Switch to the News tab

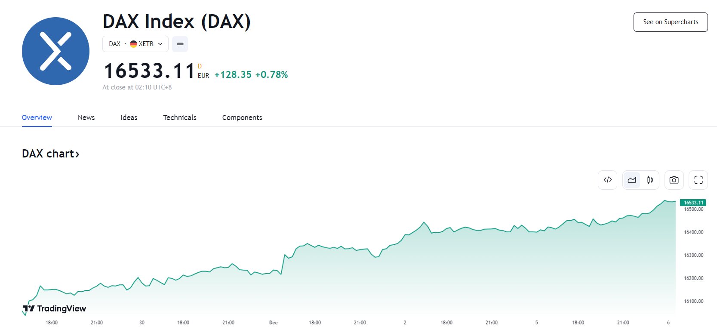pos(86,117)
